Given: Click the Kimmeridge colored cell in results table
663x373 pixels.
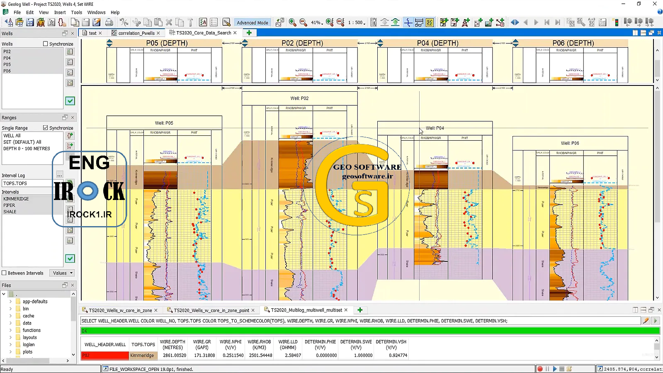Looking at the screenshot, I should 143,356.
